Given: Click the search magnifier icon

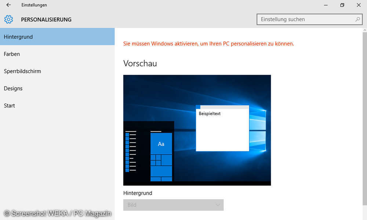Looking at the screenshot, I should (x=357, y=19).
